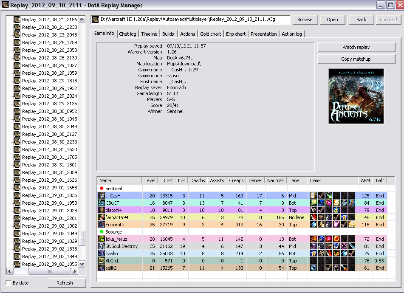
Task: Select Replay_2012_08_26_2050 in the list
Action: [x=49, y=50]
